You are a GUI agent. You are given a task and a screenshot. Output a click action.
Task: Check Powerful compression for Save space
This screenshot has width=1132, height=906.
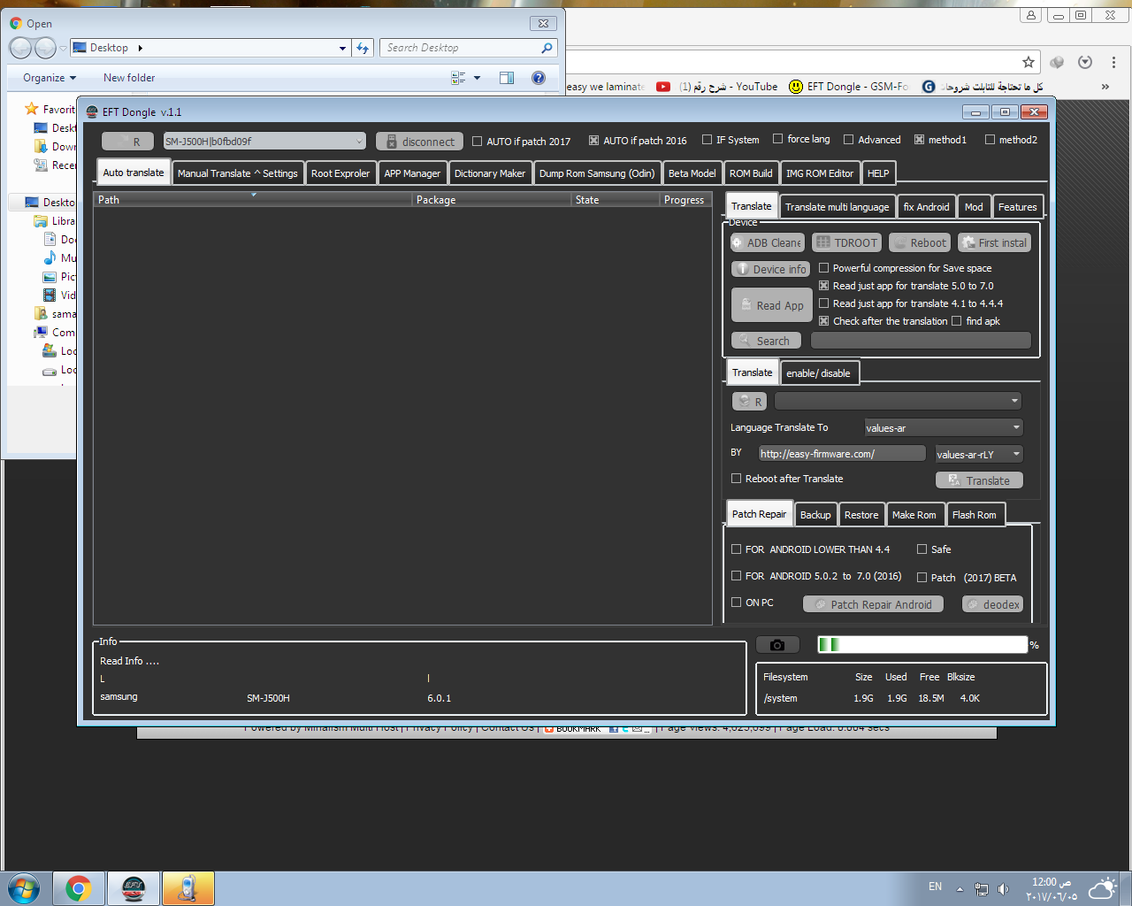(824, 268)
